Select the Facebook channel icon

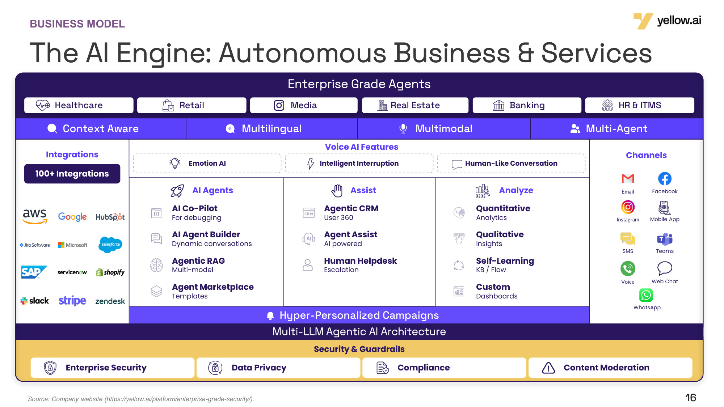click(665, 179)
